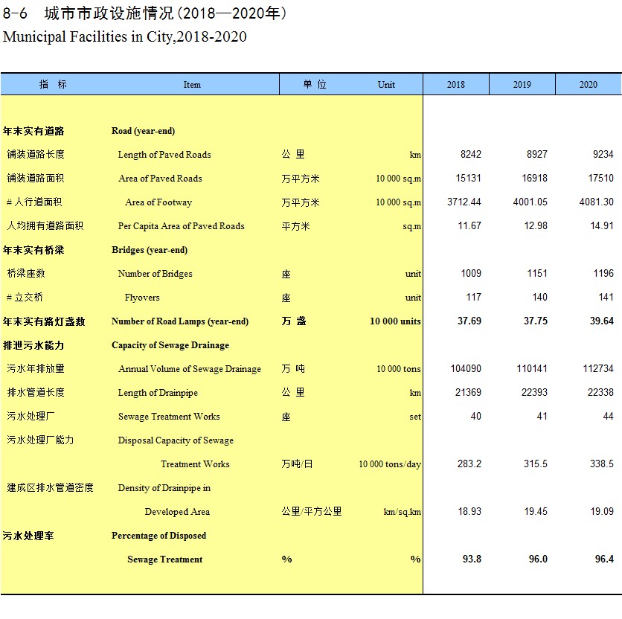Select the value 17510
The height and width of the screenshot is (619, 622).
tap(600, 178)
